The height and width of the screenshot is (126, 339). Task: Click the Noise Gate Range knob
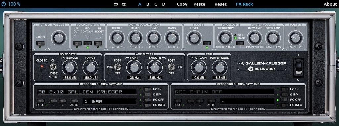point(90,68)
